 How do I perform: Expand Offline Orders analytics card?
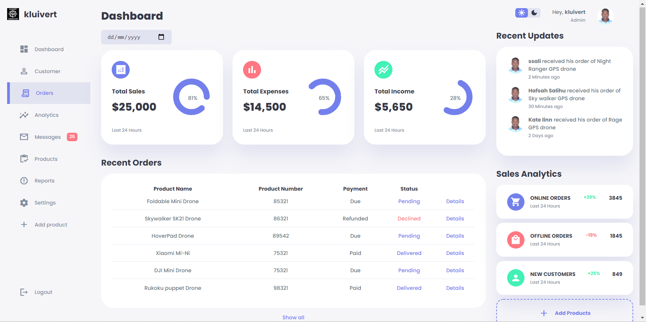564,239
